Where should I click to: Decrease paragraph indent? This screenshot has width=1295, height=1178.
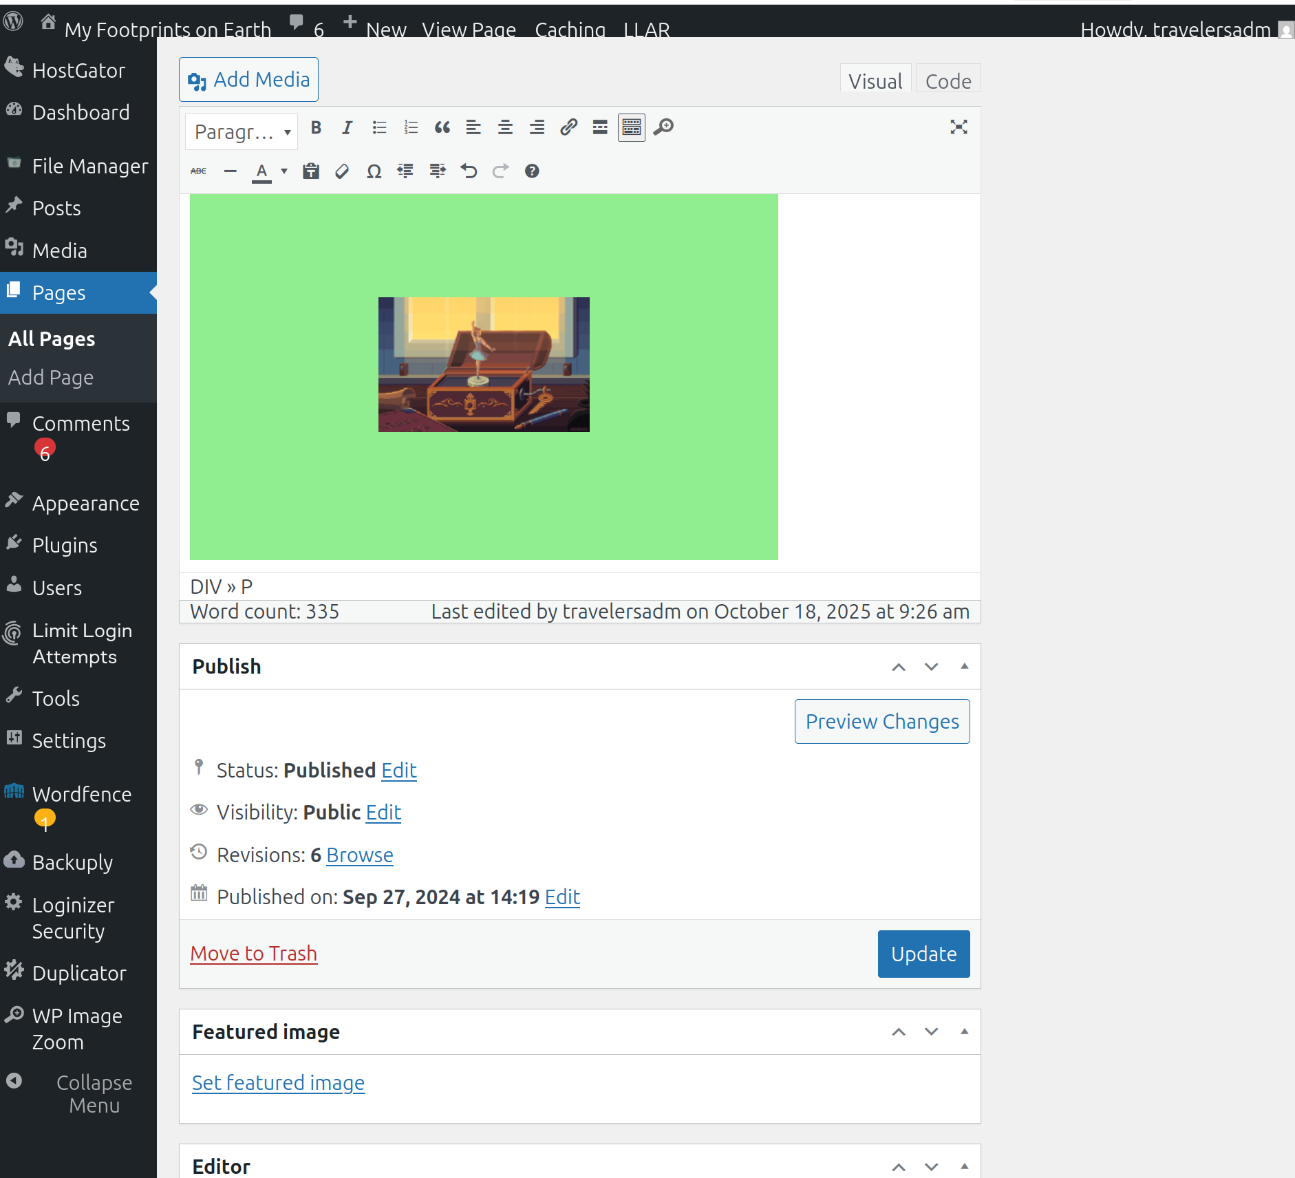[x=405, y=171]
